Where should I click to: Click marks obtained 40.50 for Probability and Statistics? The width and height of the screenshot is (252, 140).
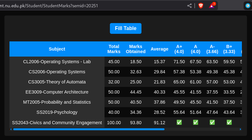pyautogui.click(x=136, y=102)
